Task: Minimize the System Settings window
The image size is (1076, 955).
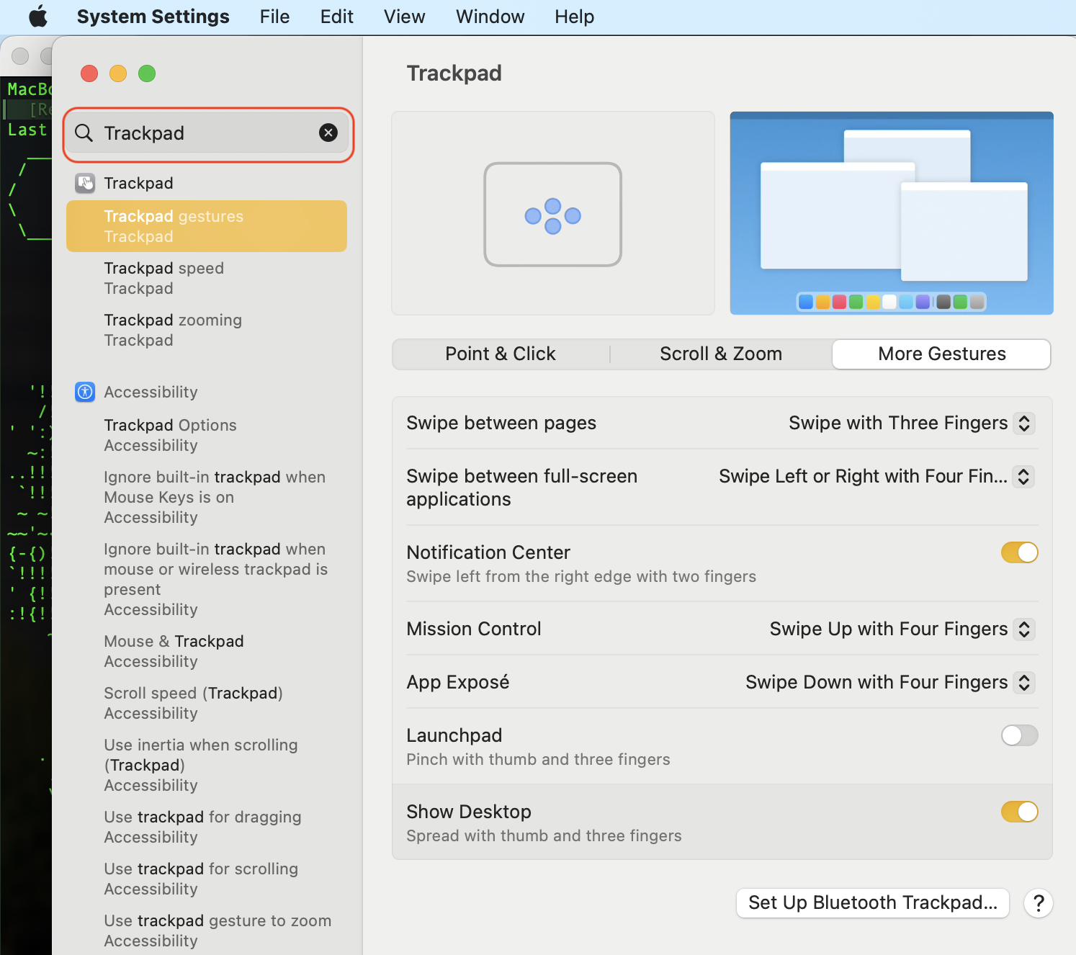Action: [x=118, y=73]
